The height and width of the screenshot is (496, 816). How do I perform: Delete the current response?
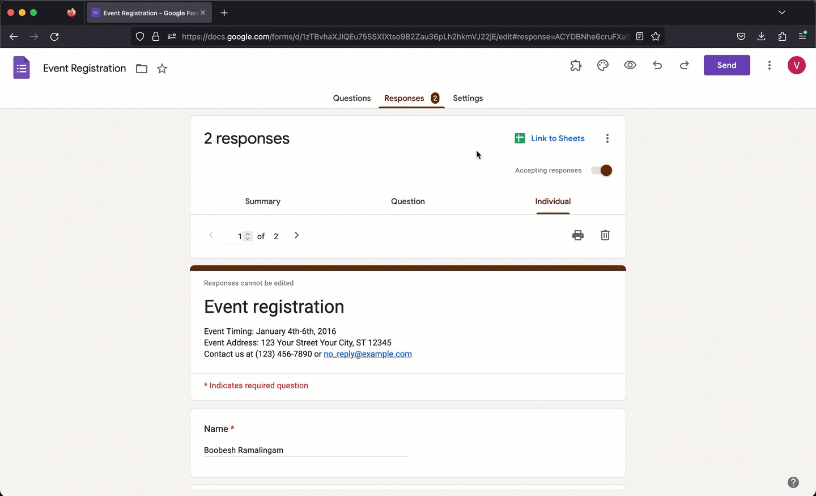[605, 235]
